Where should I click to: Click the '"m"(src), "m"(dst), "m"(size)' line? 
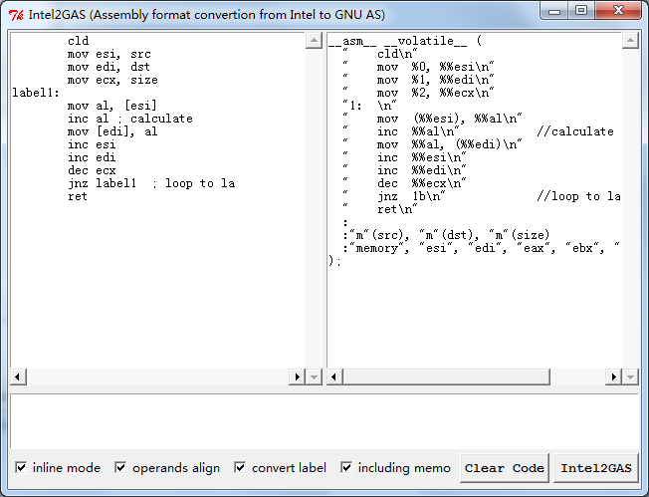click(446, 235)
